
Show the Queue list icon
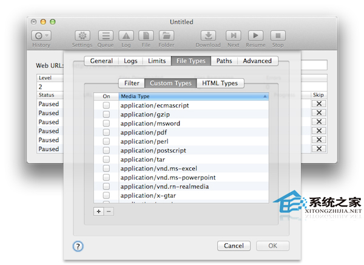pos(106,36)
